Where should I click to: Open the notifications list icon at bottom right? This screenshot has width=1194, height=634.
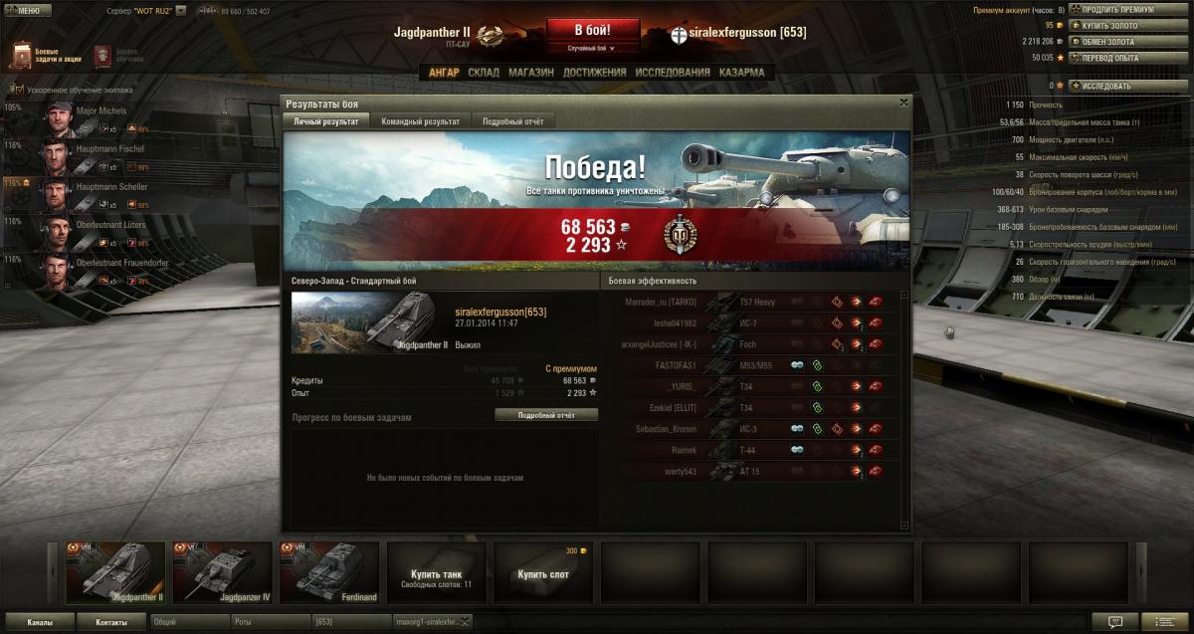[x=1164, y=621]
